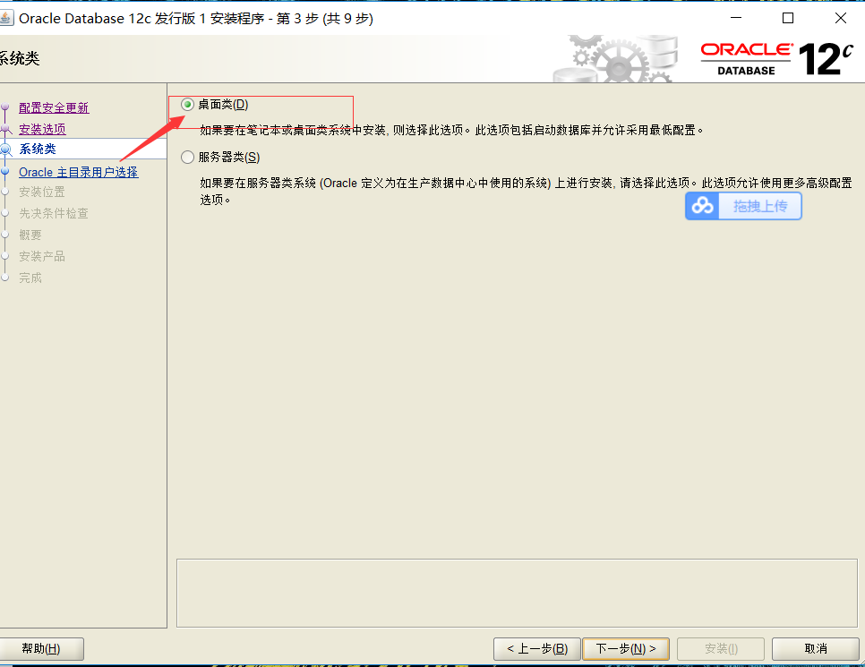Select the 桌面类(D) radio button
Screen dimensions: 865x667
pyautogui.click(x=187, y=104)
